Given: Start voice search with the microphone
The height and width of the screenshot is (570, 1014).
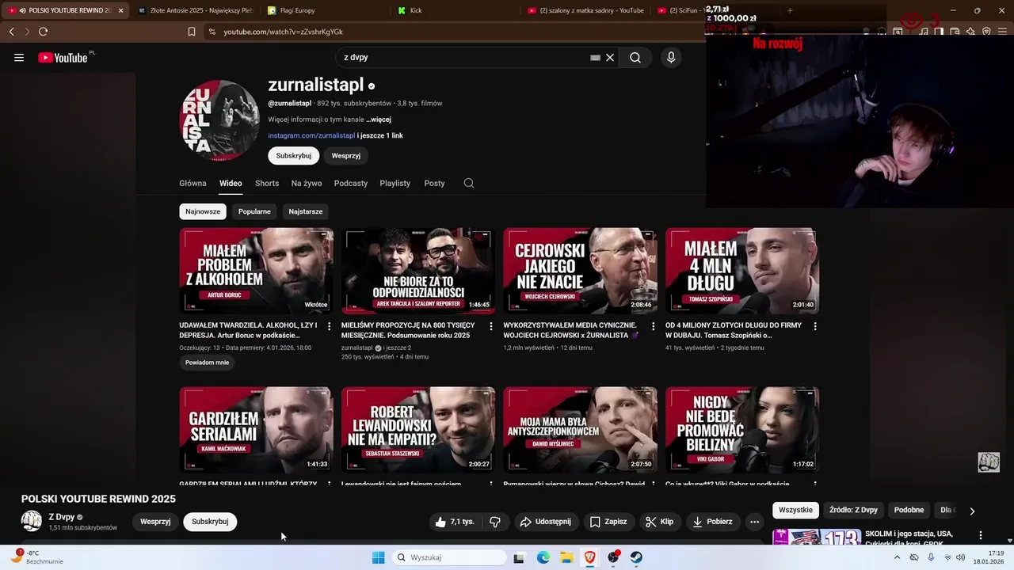Looking at the screenshot, I should coord(671,57).
